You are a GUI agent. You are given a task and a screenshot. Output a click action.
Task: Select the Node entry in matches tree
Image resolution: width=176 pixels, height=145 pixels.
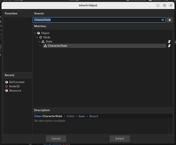coord(47,37)
